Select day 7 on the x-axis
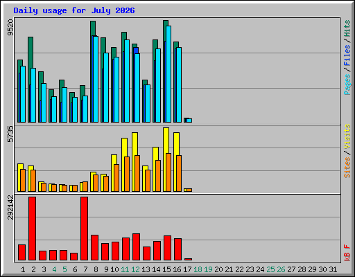355x277 pixels. coord(85,269)
